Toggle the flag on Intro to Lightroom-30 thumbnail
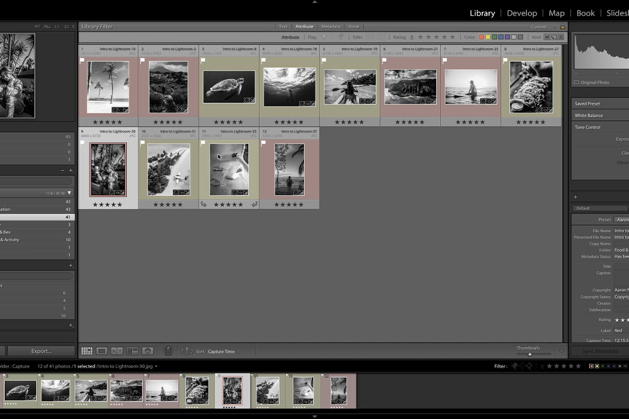Image resolution: width=629 pixels, height=419 pixels. click(x=82, y=142)
